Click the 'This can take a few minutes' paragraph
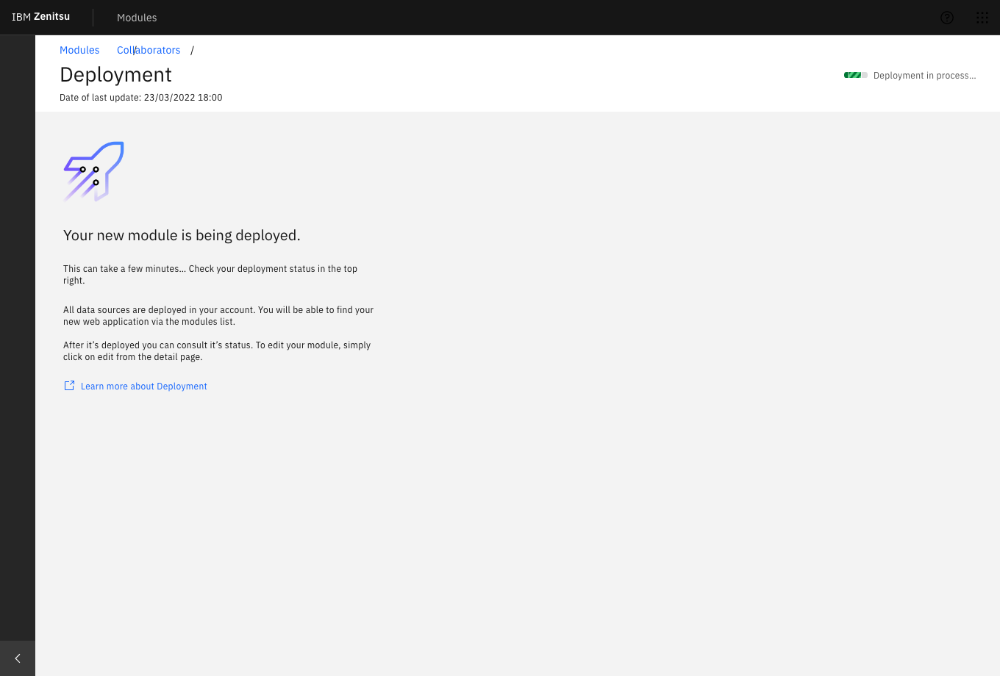The width and height of the screenshot is (1000, 676). tap(210, 274)
